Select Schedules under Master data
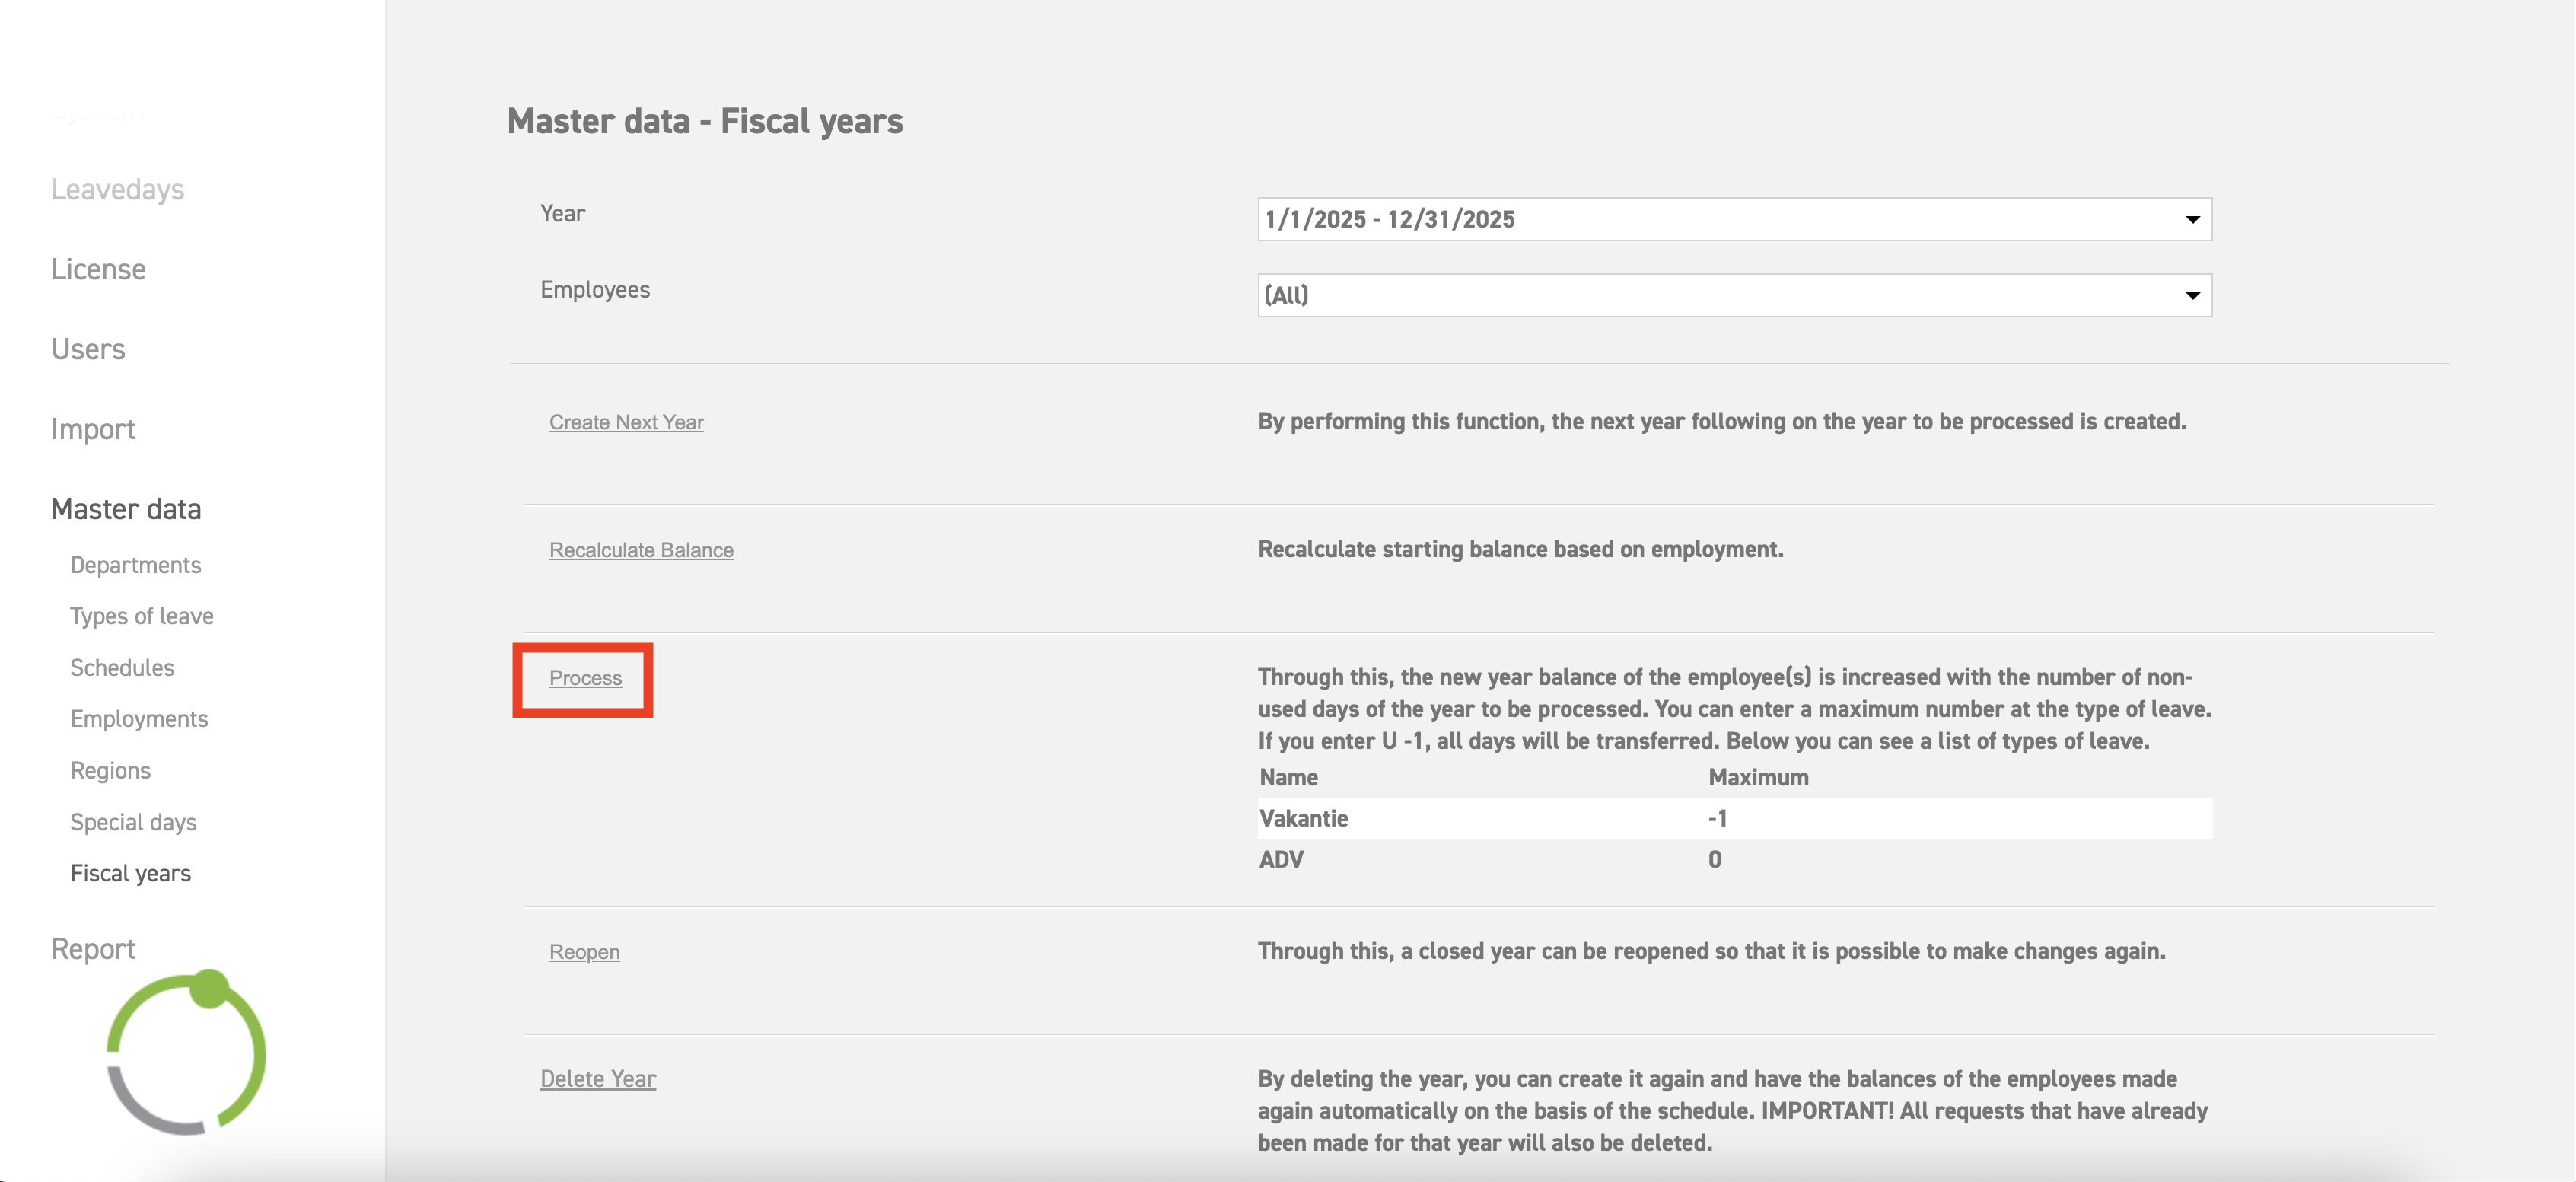This screenshot has width=2576, height=1182. point(122,667)
